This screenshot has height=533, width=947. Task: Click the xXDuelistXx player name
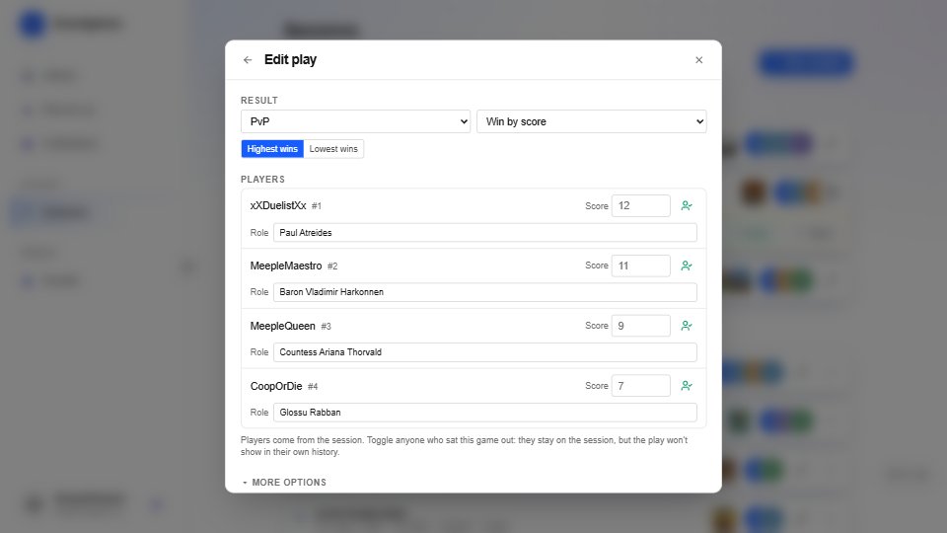[278, 205]
